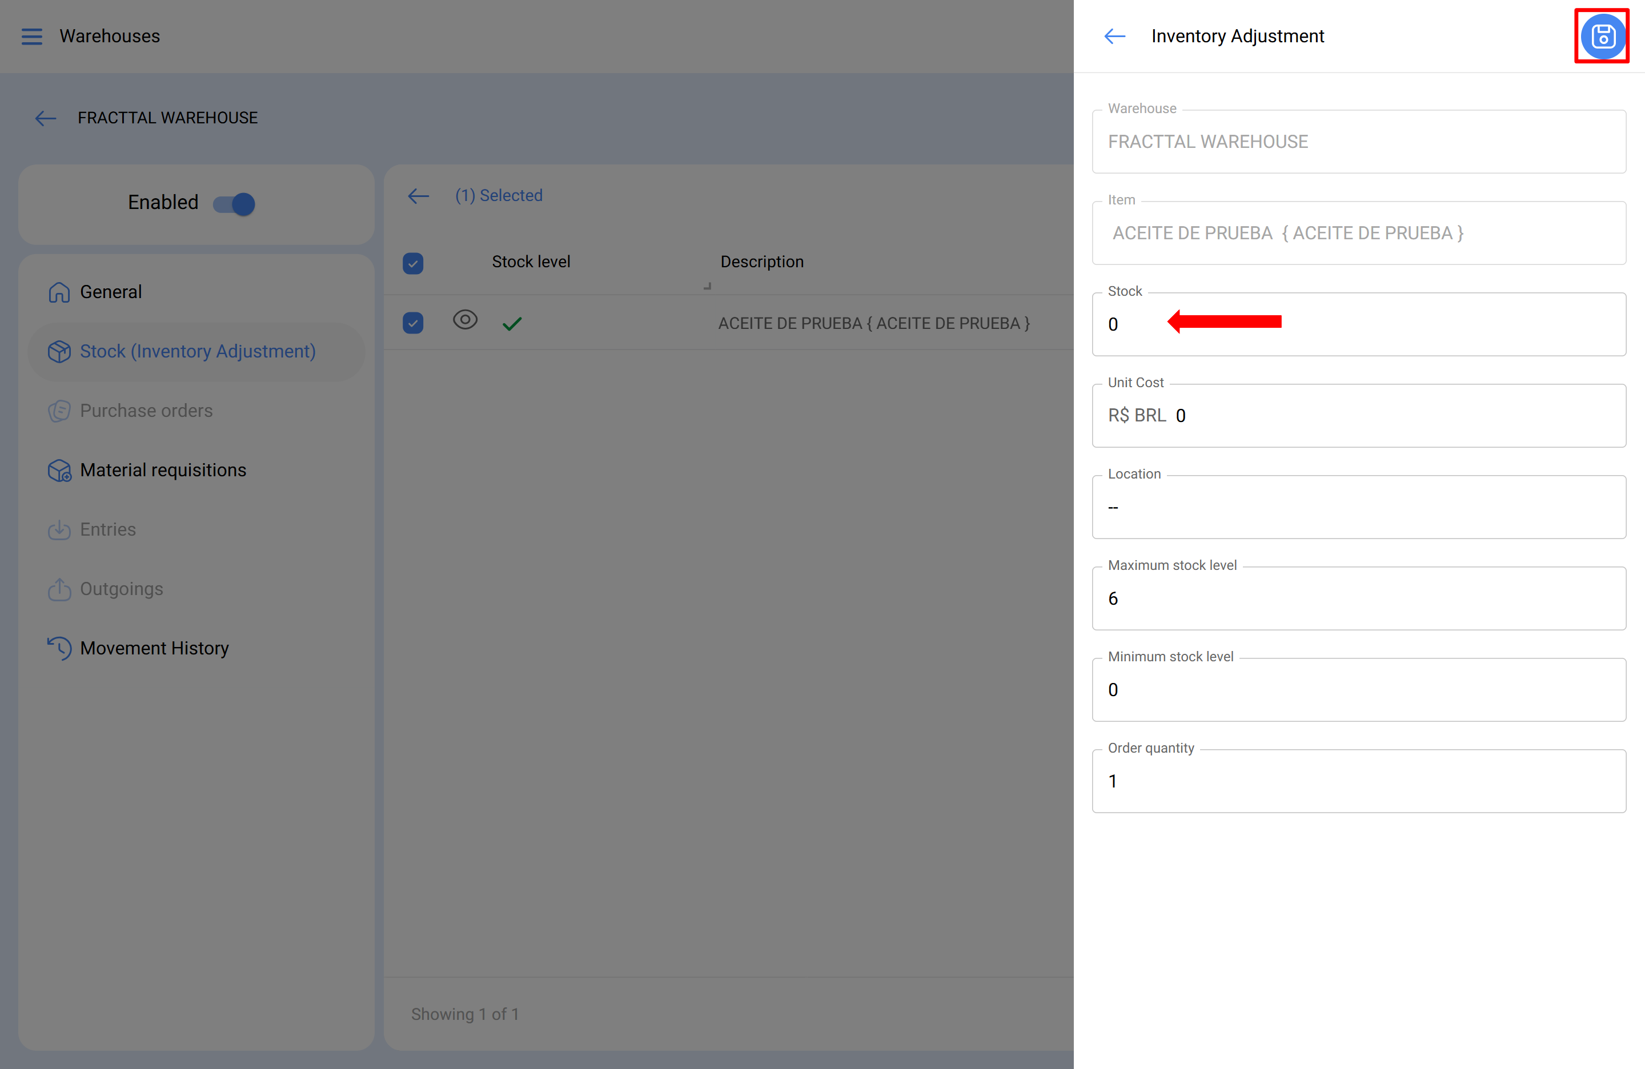Open the Location field selector
The width and height of the screenshot is (1645, 1069).
click(1358, 507)
